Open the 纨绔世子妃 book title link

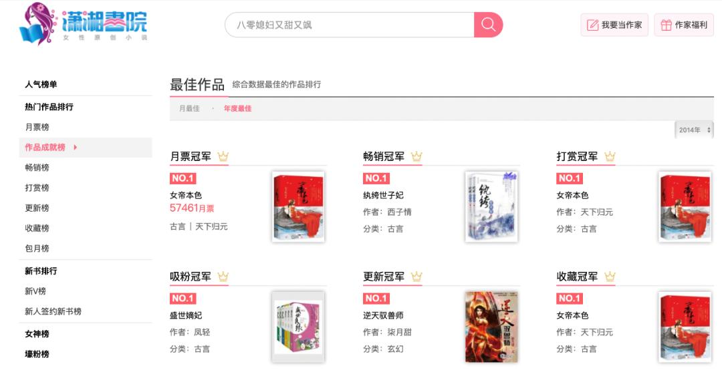click(383, 195)
